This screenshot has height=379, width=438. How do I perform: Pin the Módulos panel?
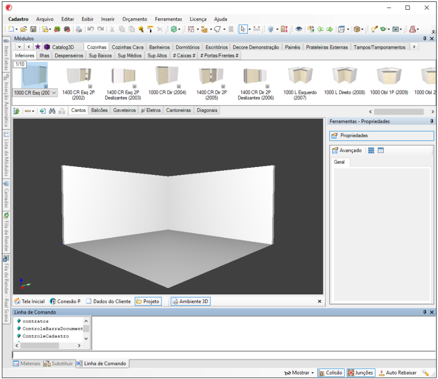tap(425, 39)
